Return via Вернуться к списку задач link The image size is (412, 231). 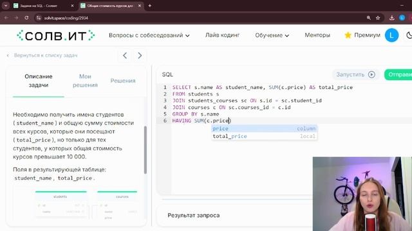42,55
